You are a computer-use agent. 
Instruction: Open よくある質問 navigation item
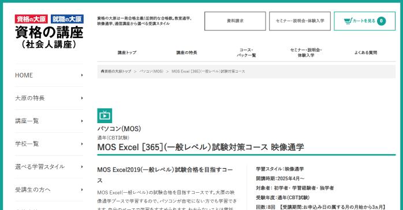(365, 52)
